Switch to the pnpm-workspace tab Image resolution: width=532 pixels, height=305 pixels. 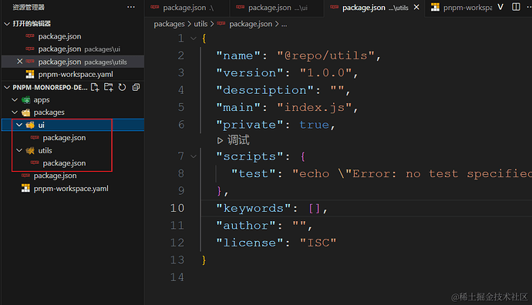tap(462, 8)
